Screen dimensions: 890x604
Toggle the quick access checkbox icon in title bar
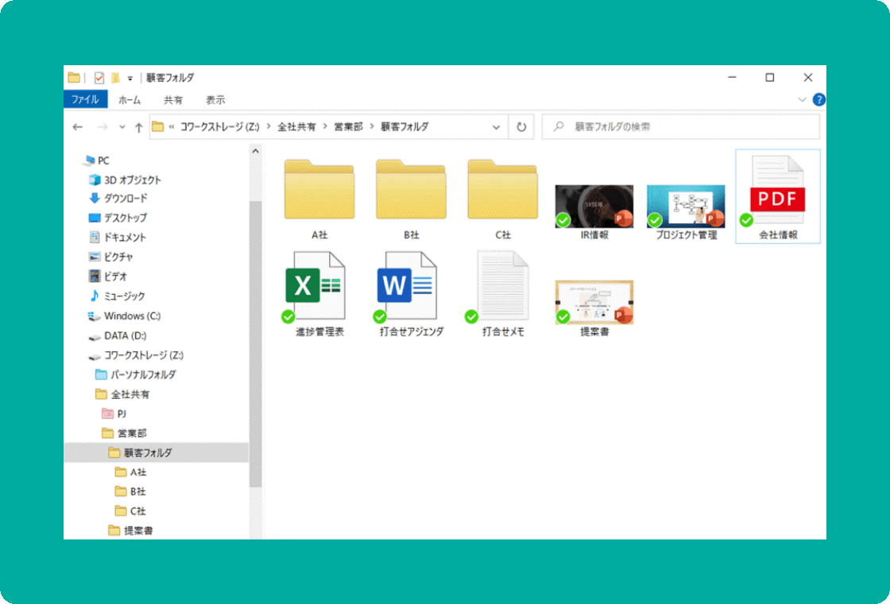[x=99, y=77]
